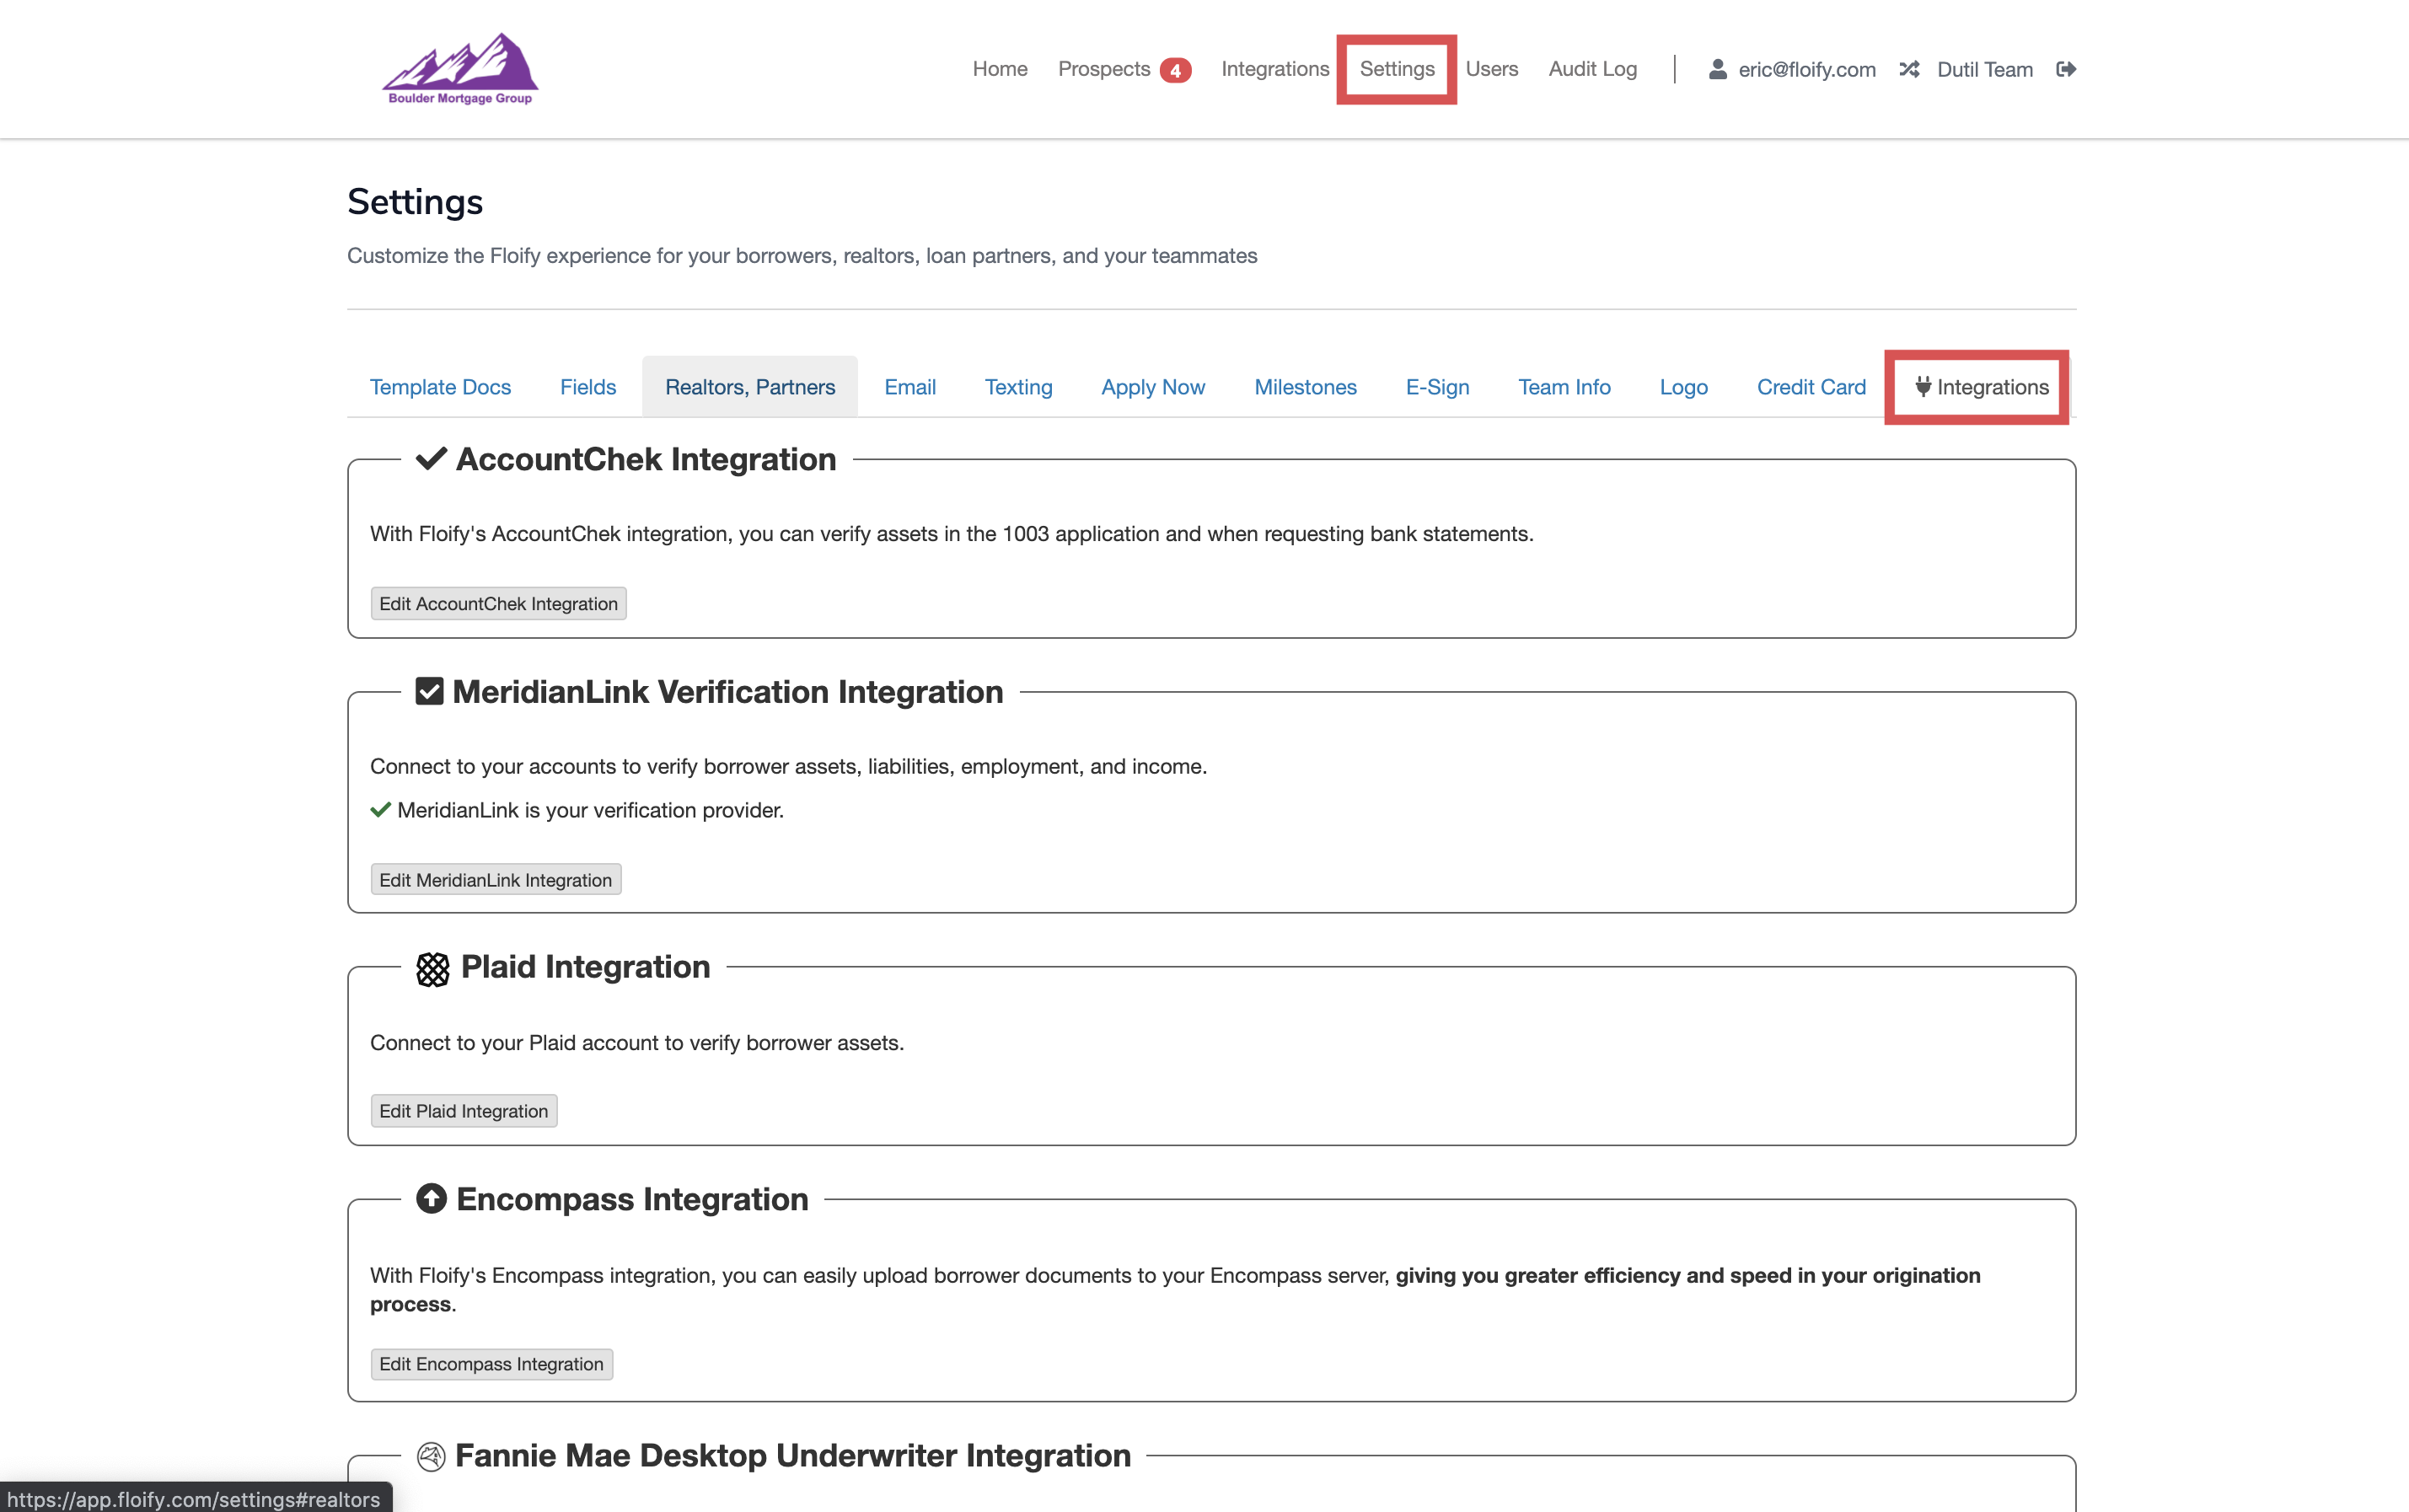Click the Plaid logo icon

(x=432, y=968)
